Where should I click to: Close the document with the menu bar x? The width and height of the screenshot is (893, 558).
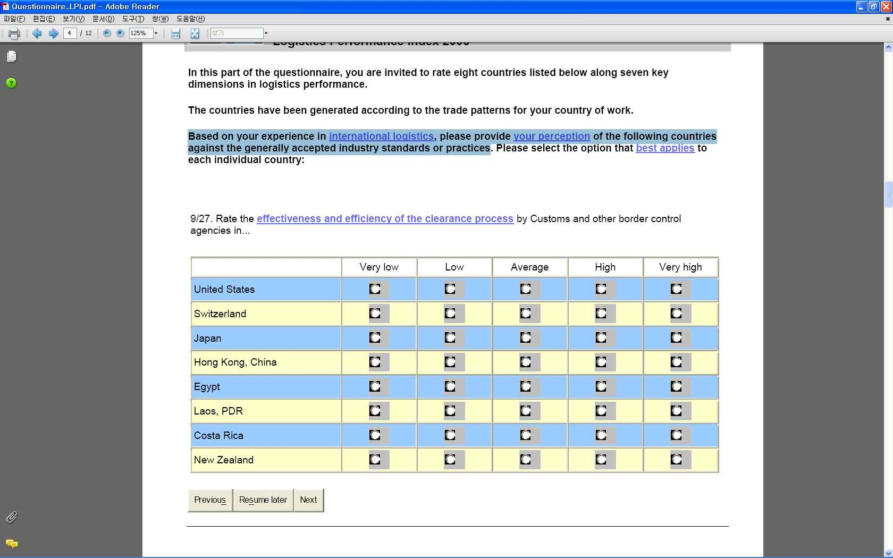pos(887,19)
